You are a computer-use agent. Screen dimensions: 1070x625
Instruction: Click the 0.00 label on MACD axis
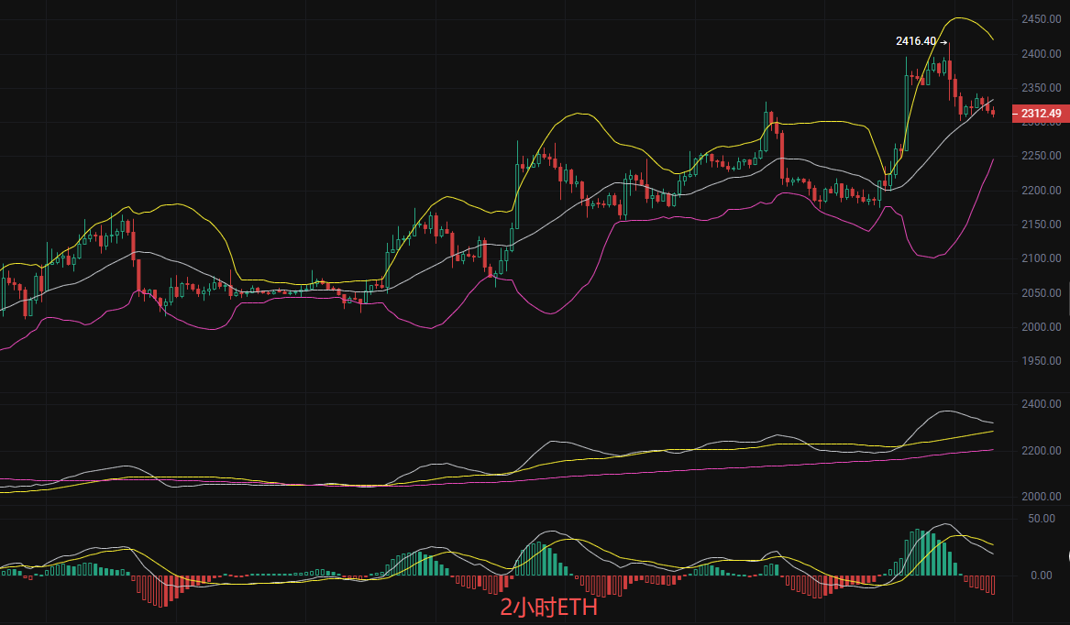coord(1041,576)
